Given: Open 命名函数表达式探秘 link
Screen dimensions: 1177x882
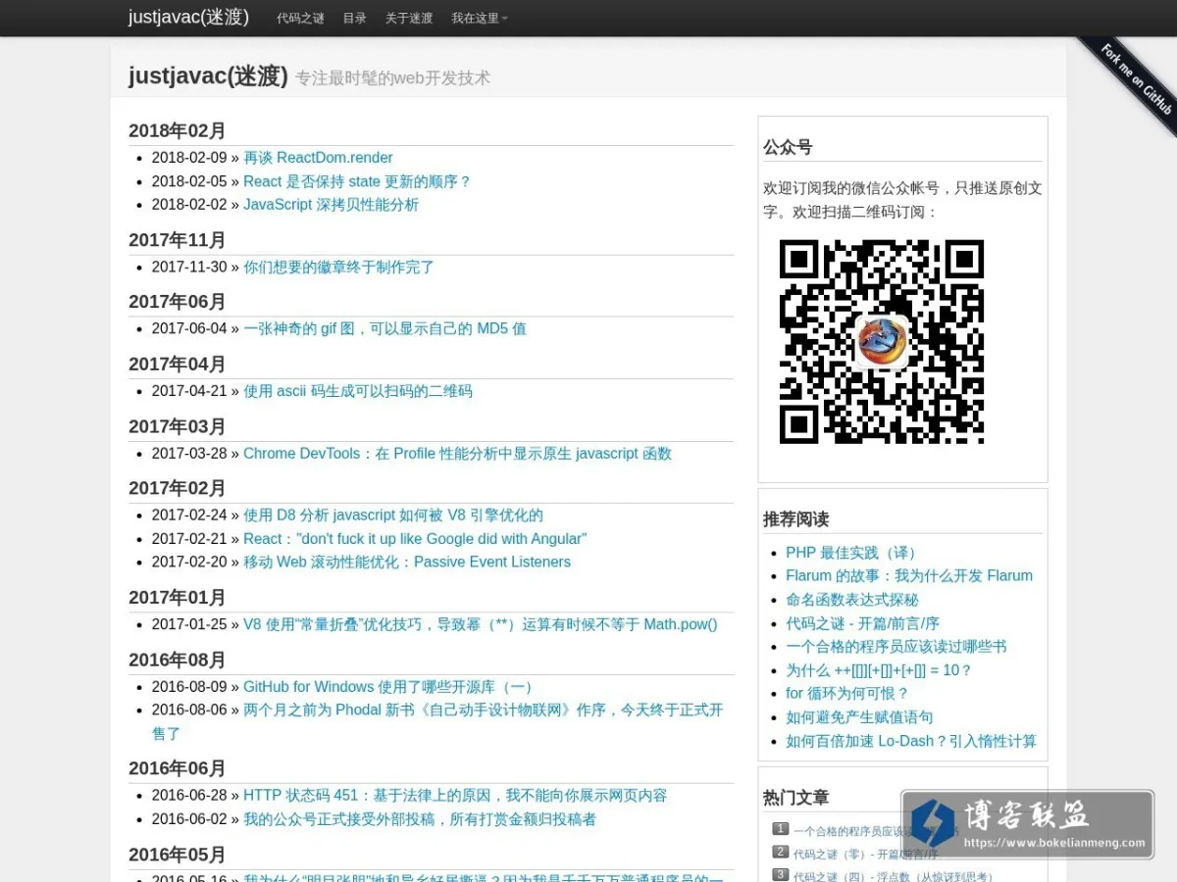Looking at the screenshot, I should (x=852, y=600).
